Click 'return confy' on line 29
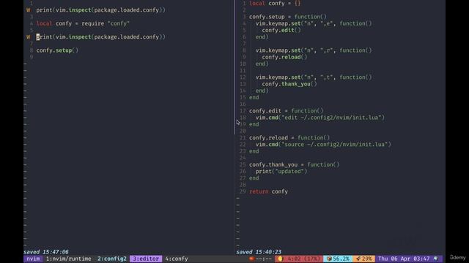 (x=268, y=191)
